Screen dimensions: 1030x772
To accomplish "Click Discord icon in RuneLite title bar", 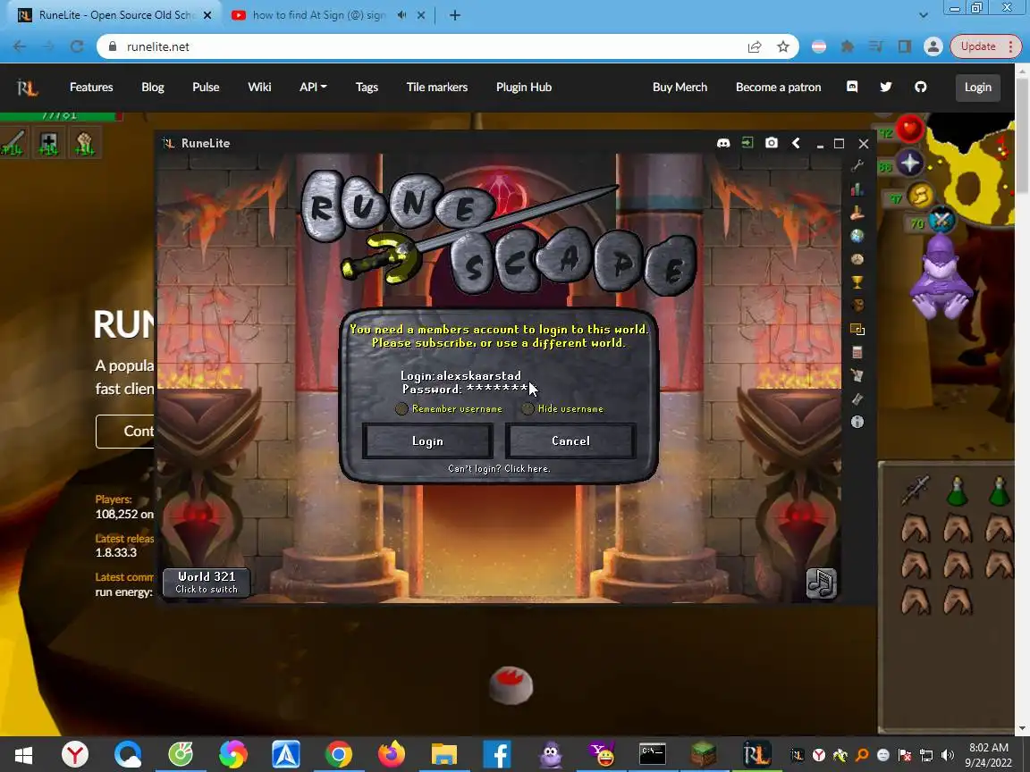I will pyautogui.click(x=723, y=143).
